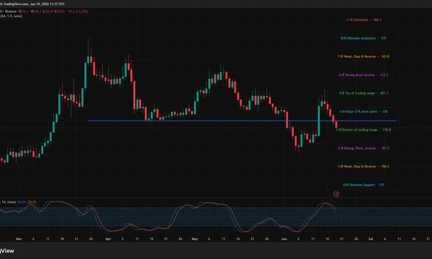Select the '14, close)' oscillator legend text

tap(9, 202)
